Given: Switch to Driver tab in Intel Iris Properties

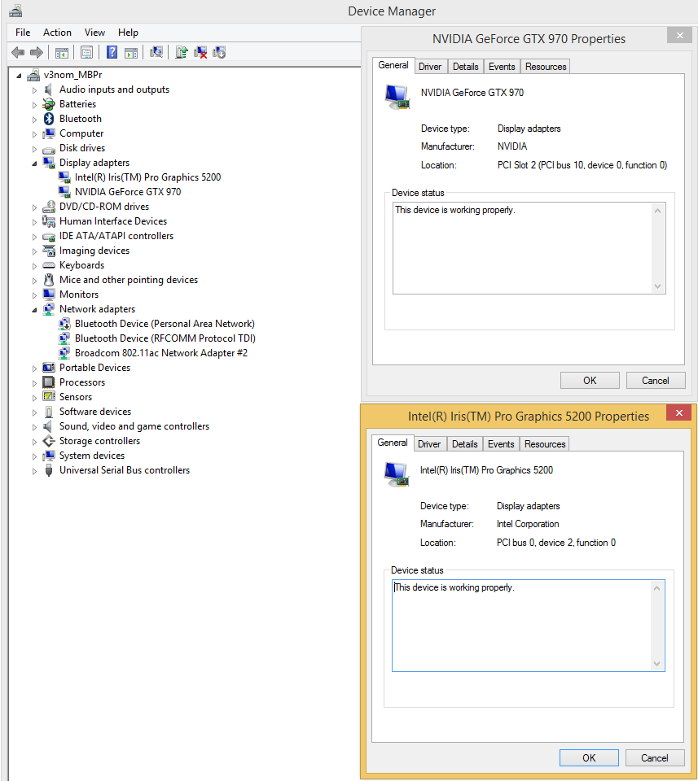Looking at the screenshot, I should (429, 444).
